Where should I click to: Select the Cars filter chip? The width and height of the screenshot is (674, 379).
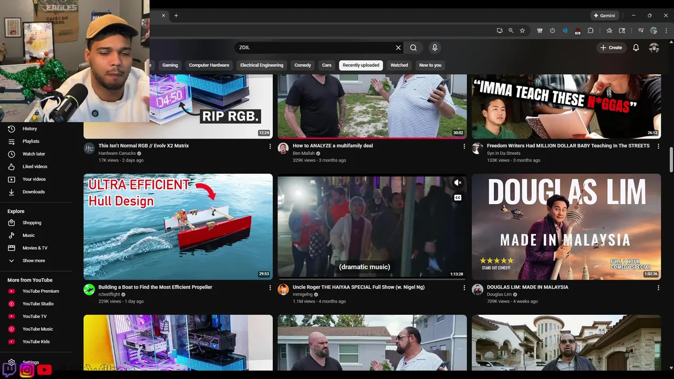pos(327,65)
